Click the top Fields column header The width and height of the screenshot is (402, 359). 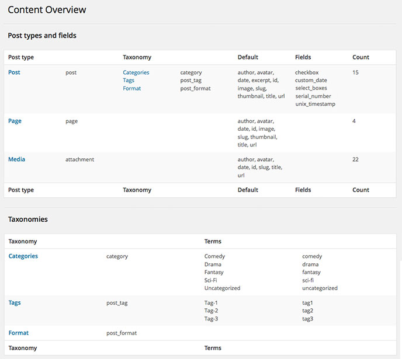303,57
